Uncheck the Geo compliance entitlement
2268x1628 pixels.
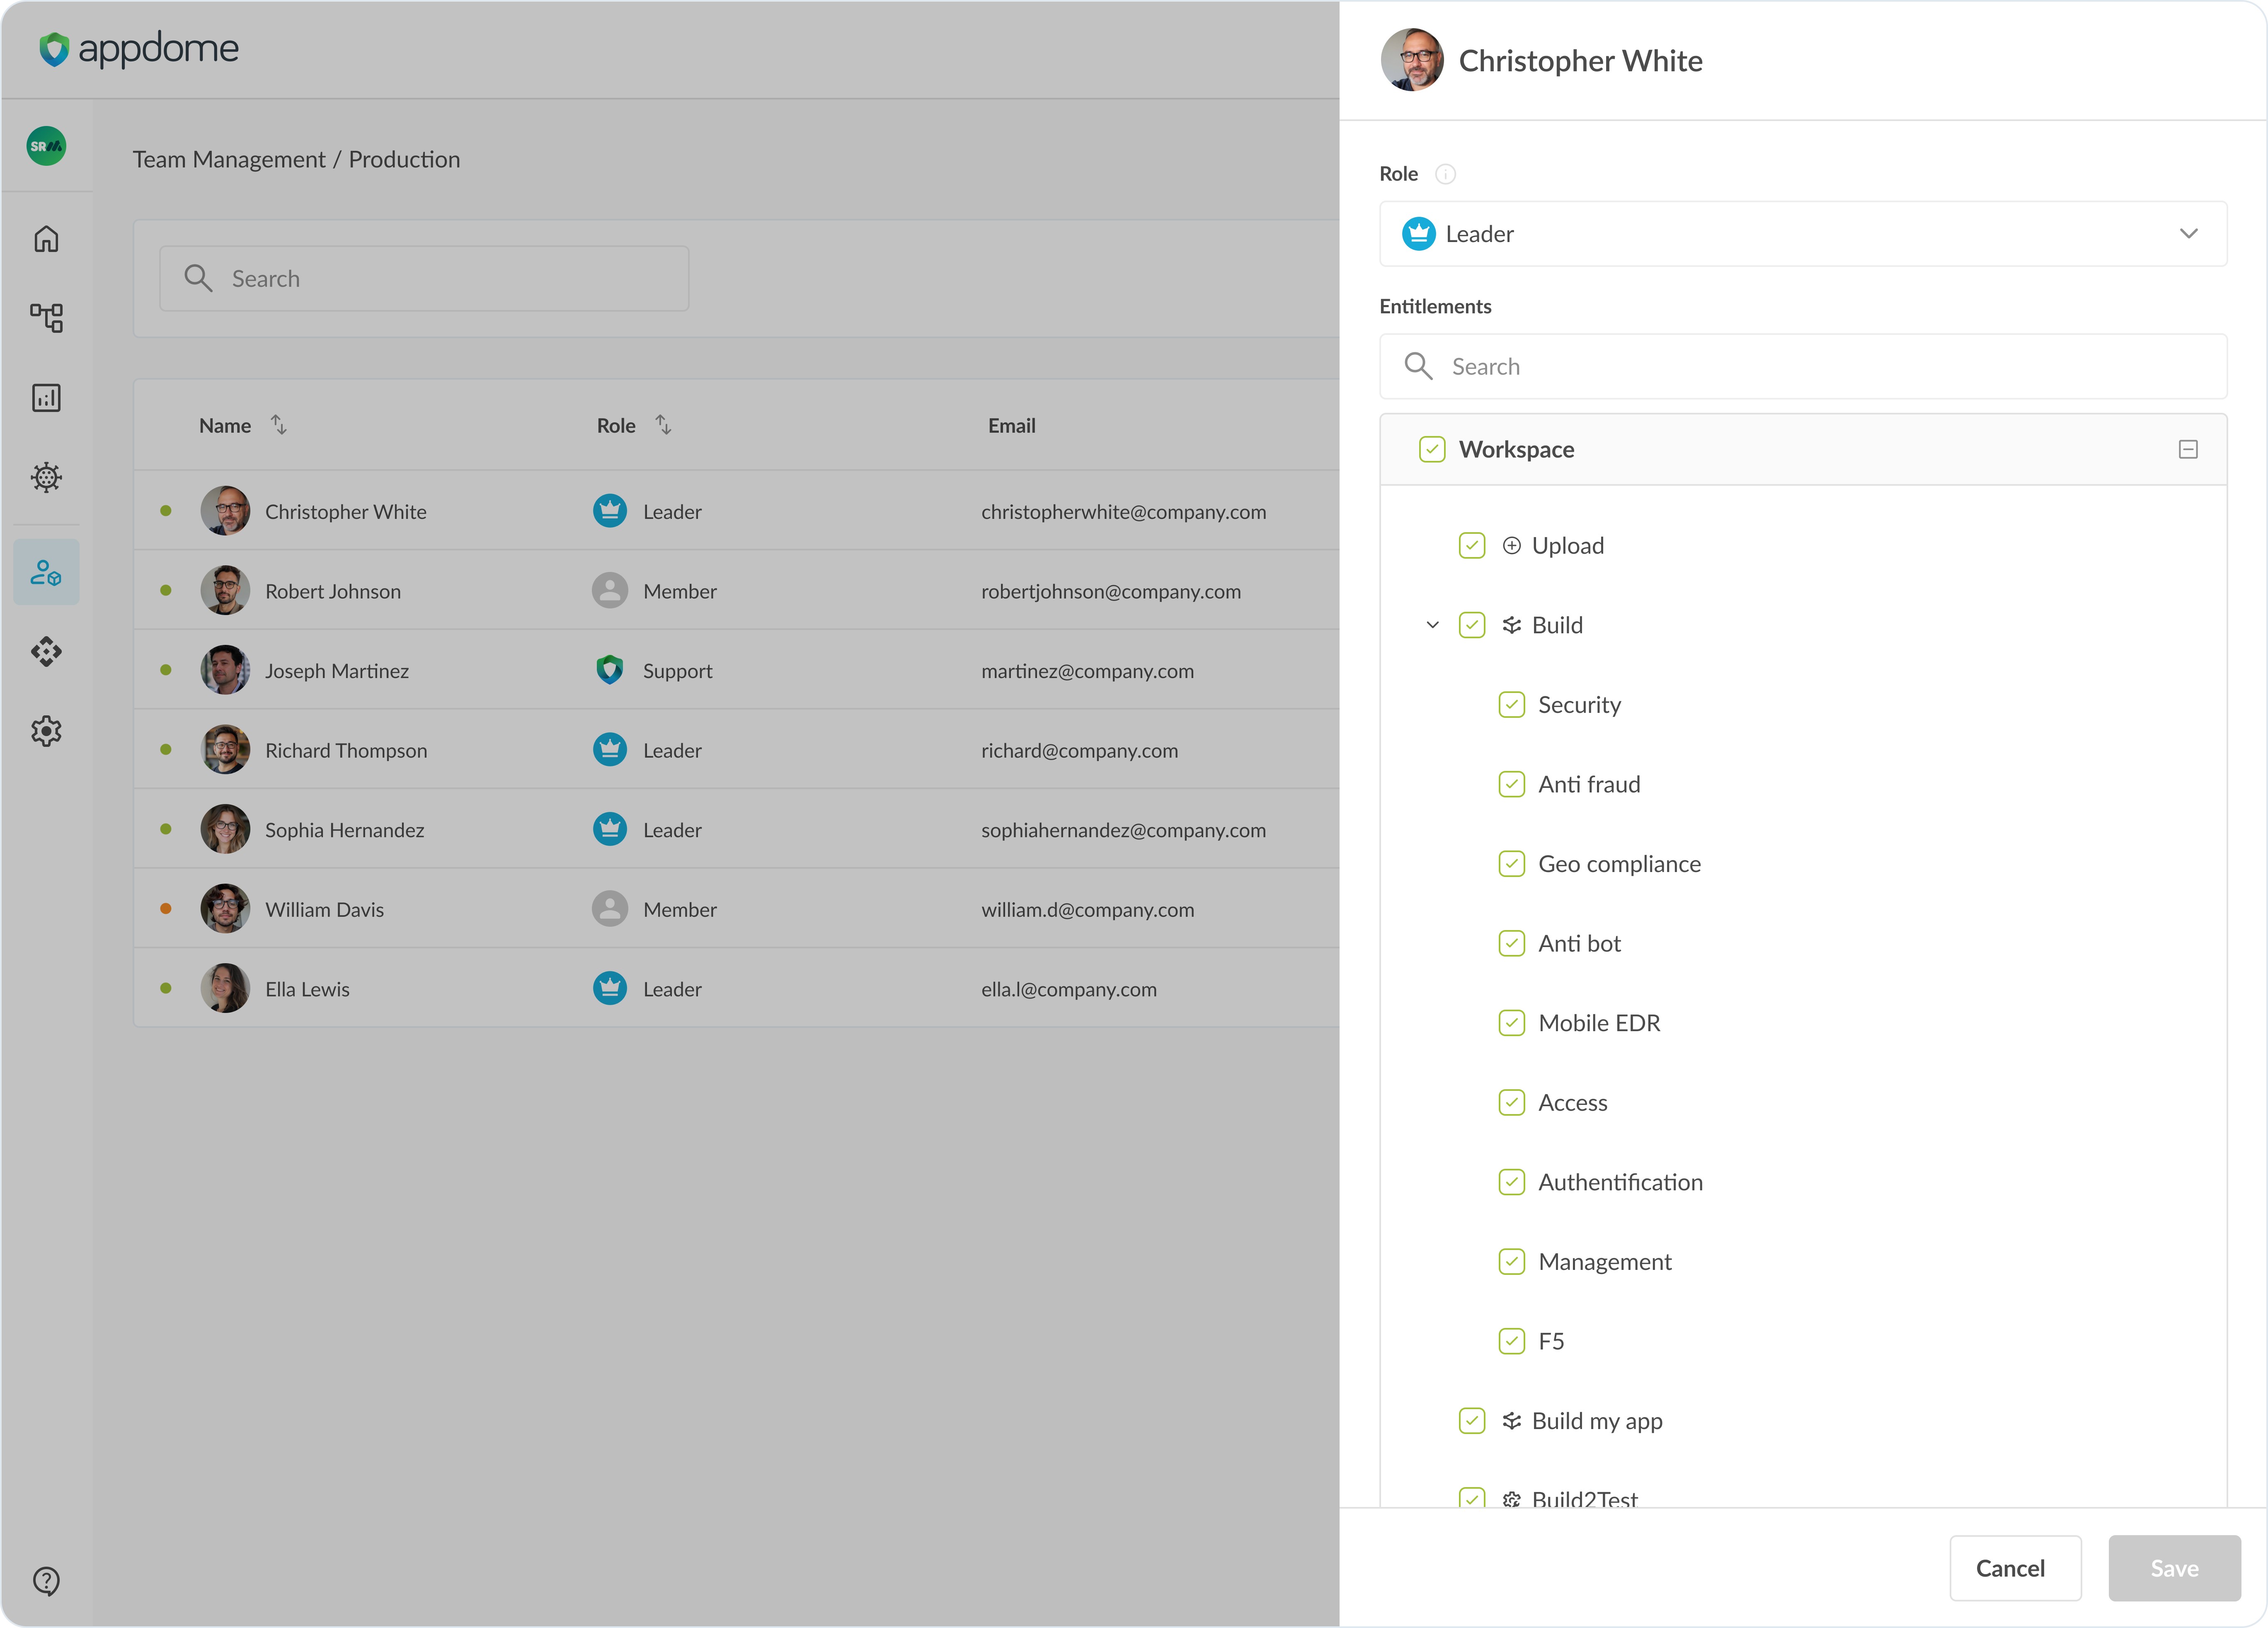click(1512, 864)
